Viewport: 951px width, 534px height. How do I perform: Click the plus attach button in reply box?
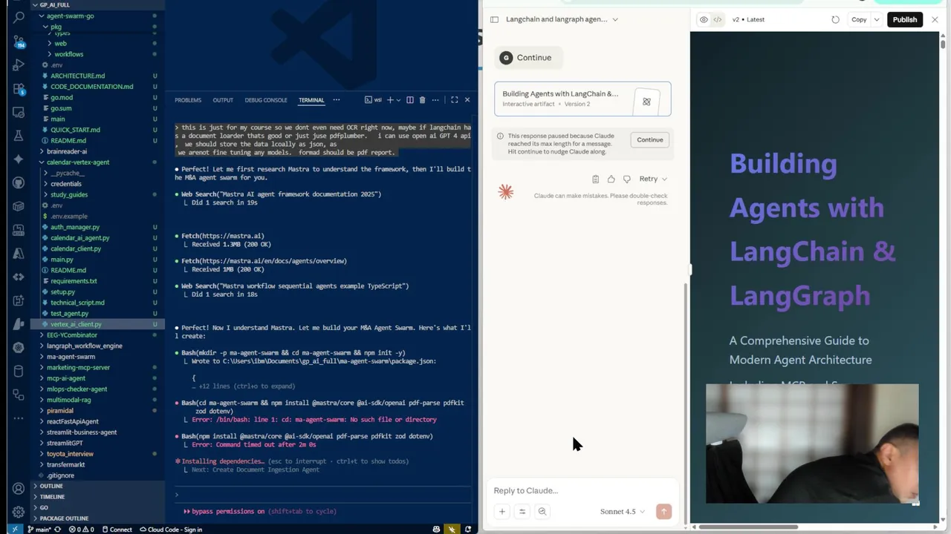point(502,511)
